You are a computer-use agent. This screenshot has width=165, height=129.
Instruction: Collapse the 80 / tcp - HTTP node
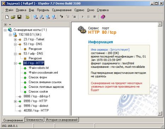[x=15, y=63]
